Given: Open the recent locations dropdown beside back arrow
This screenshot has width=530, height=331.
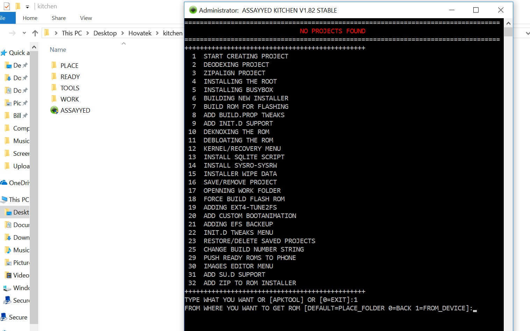Looking at the screenshot, I should click(24, 33).
